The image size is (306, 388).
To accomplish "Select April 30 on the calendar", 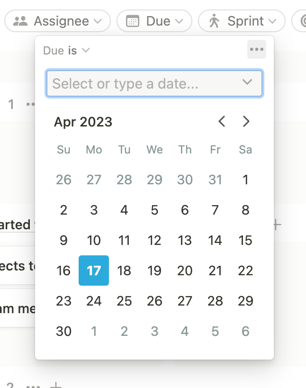I will click(x=63, y=331).
